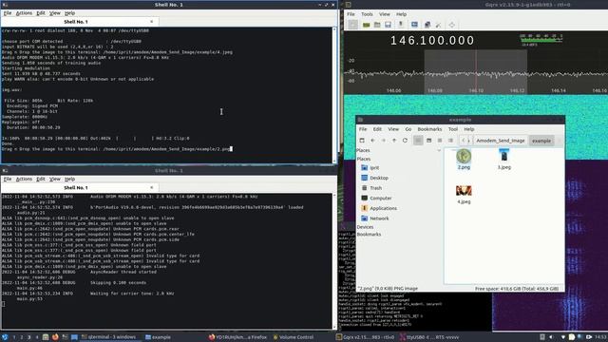The image size is (608, 342).
Task: Switch to virtual desktop 3 in pager
Action: click(29, 337)
